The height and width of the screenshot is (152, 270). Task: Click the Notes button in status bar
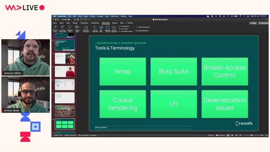click(211, 136)
